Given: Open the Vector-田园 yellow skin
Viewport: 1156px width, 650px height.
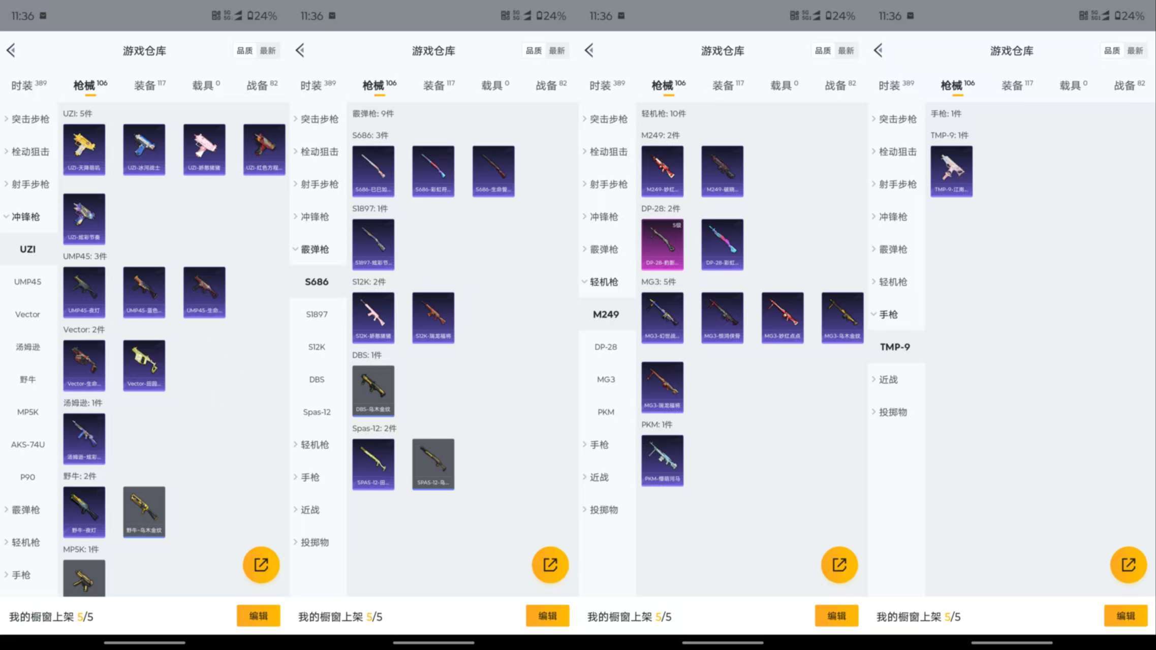Looking at the screenshot, I should [x=144, y=365].
